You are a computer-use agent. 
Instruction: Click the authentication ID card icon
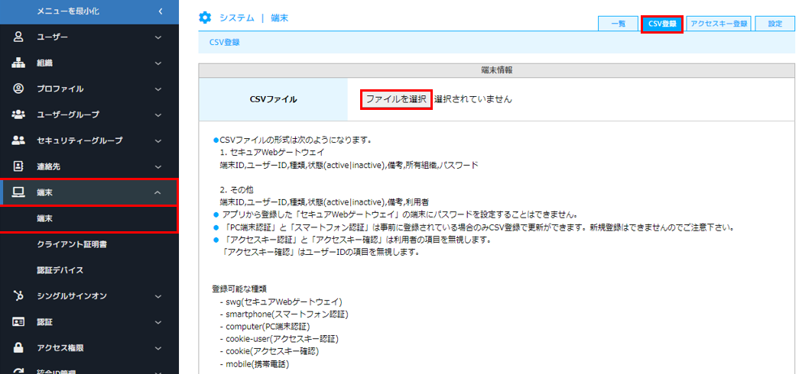pyautogui.click(x=18, y=321)
